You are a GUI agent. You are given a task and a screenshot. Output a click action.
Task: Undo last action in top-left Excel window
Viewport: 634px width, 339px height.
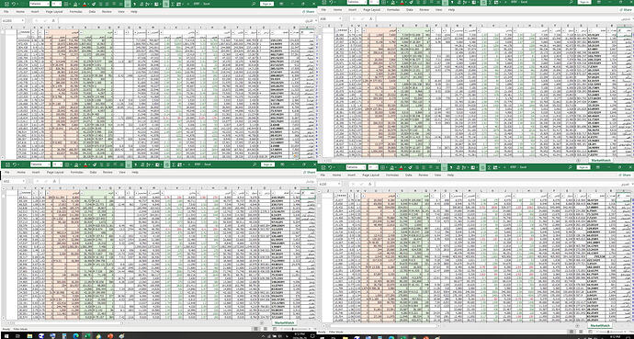(x=13, y=4)
